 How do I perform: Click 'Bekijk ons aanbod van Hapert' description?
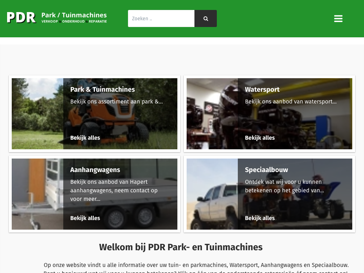coord(114,191)
